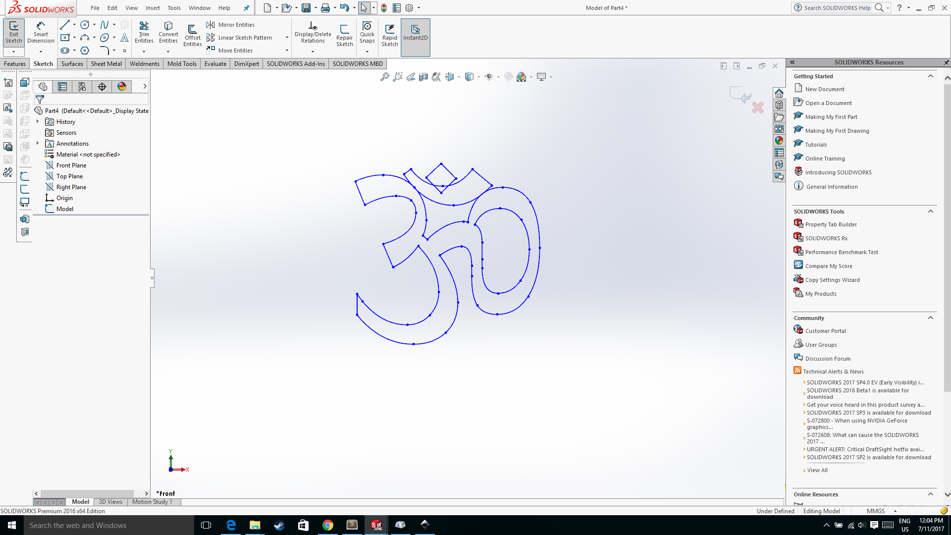Open the Insert menu
This screenshot has height=535, width=951.
coord(153,8)
